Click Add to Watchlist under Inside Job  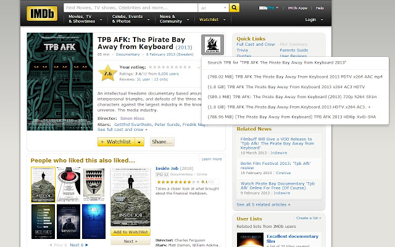tap(130, 232)
